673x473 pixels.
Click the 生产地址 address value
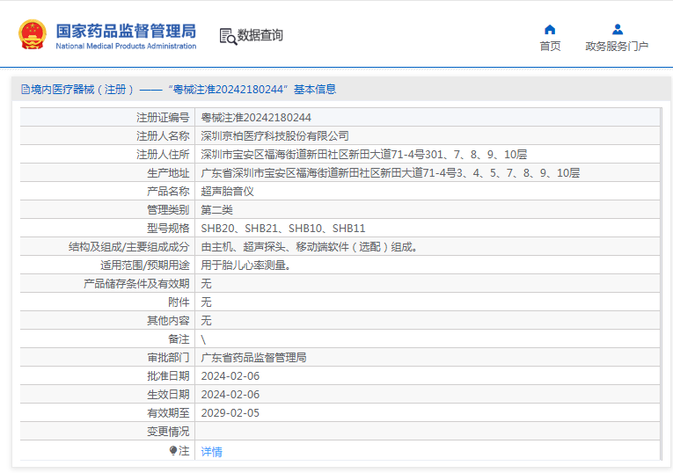click(x=390, y=173)
